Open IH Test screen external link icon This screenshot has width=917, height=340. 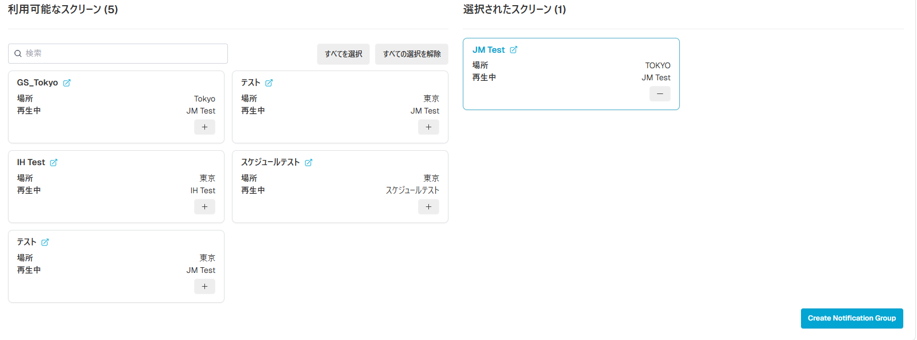click(53, 162)
